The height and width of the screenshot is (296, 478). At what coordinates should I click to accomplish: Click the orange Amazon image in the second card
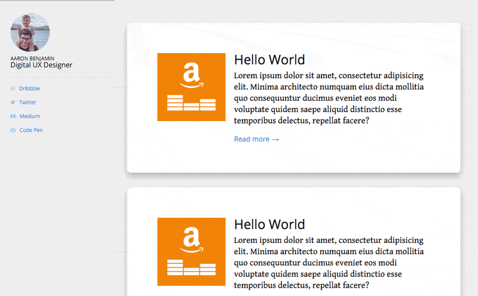click(x=191, y=252)
